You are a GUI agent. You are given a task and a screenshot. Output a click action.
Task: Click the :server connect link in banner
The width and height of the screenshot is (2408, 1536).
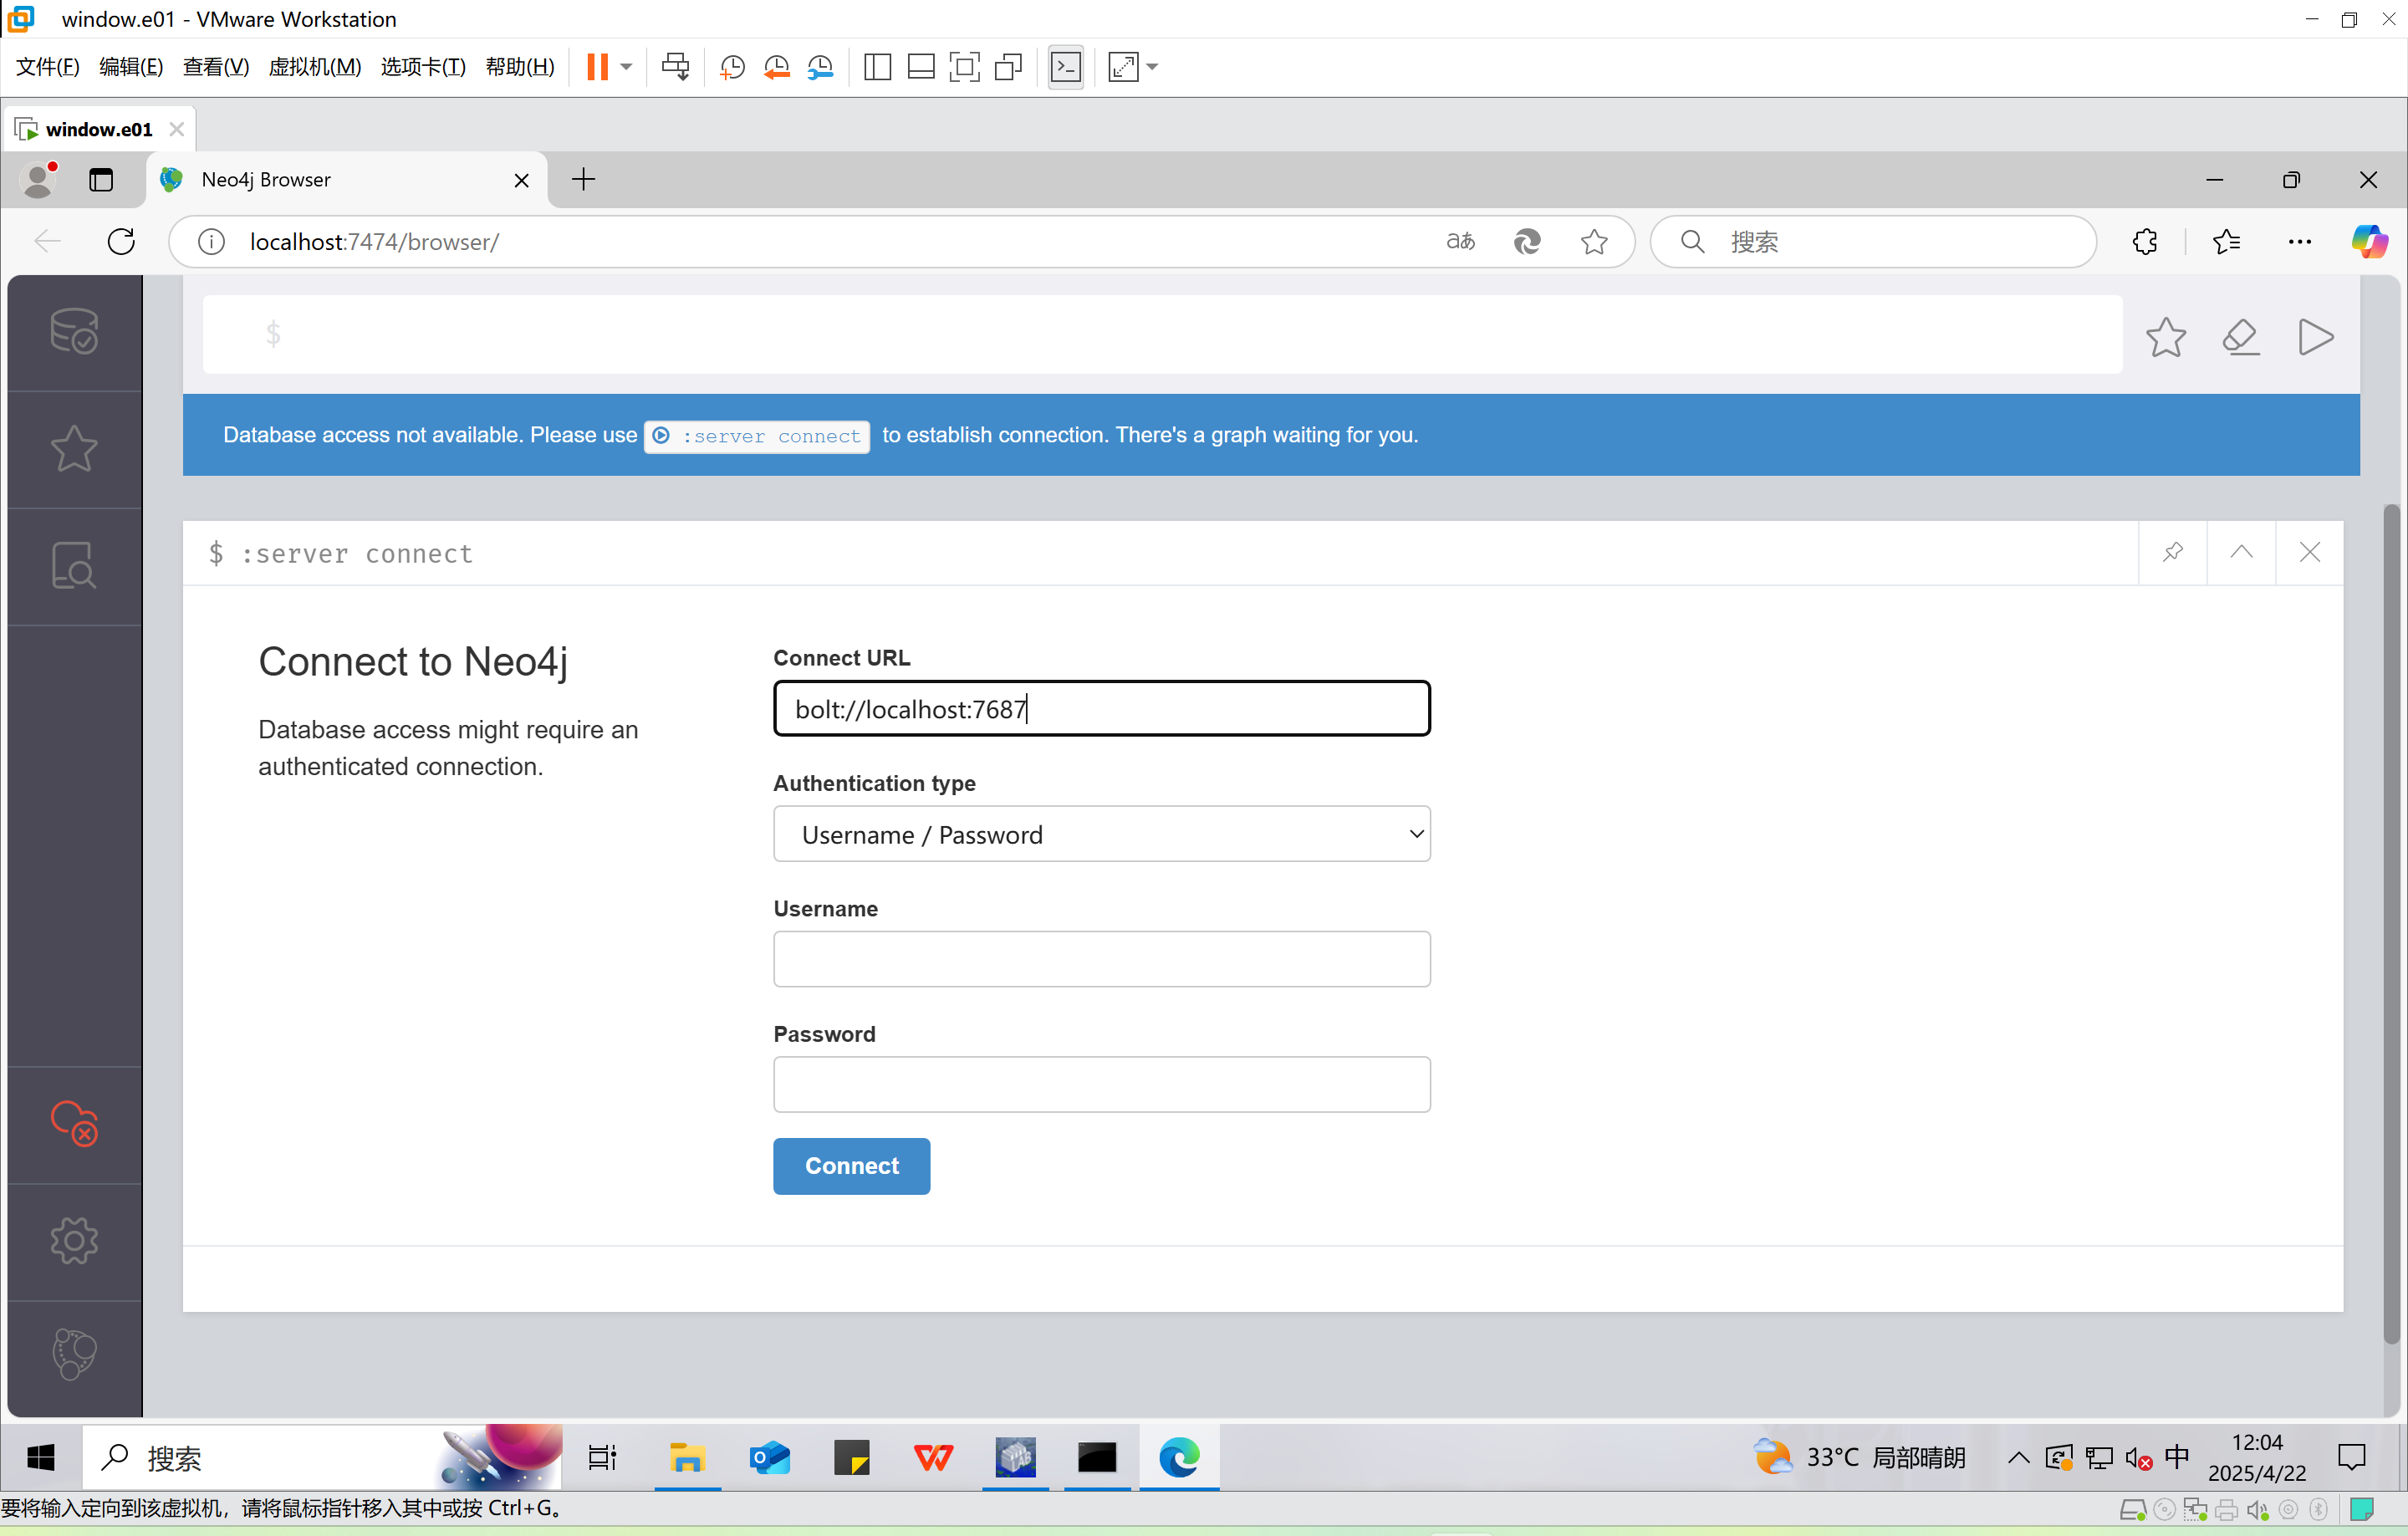pos(757,436)
